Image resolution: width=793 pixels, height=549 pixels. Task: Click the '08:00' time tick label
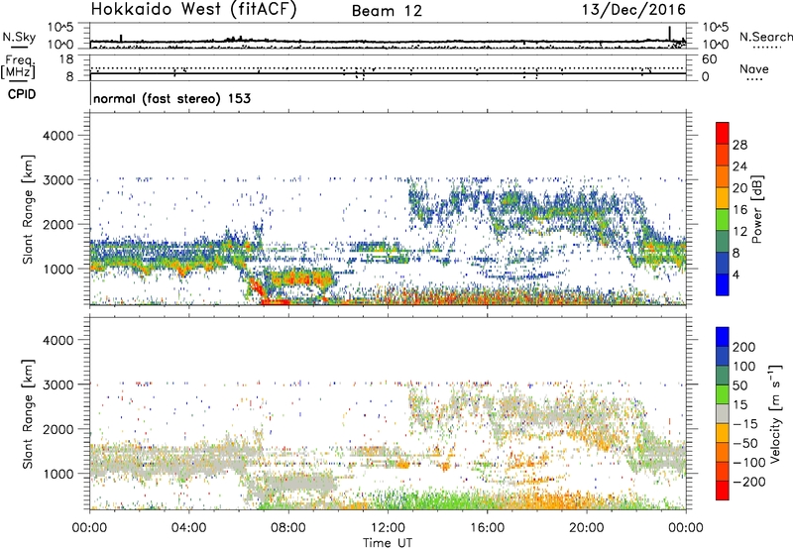pos(288,528)
